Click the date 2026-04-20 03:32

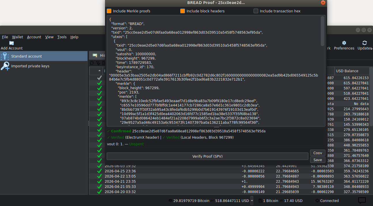[x=120, y=192]
